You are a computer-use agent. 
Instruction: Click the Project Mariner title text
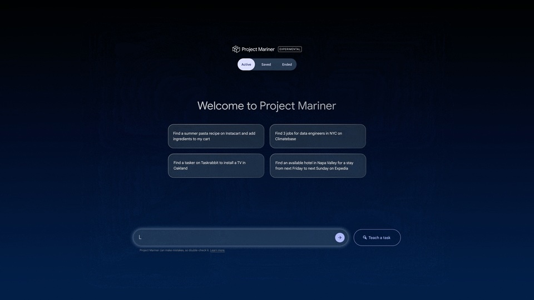point(258,49)
